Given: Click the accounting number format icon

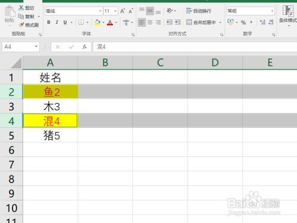Looking at the screenshot, I should [x=230, y=22].
